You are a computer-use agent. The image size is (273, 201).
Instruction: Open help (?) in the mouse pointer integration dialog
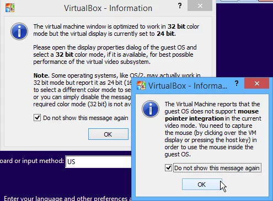pos(237,84)
